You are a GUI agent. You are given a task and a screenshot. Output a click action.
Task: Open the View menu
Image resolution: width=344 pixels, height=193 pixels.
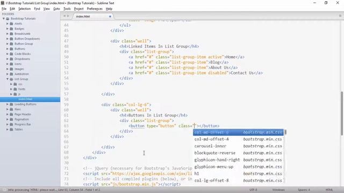point(47,9)
